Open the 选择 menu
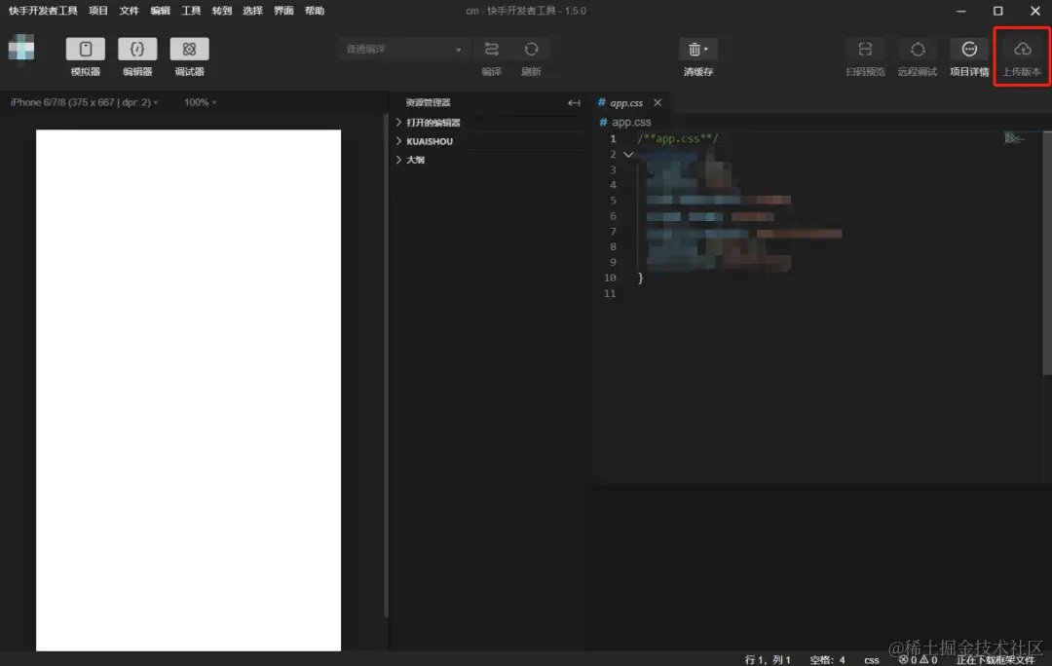This screenshot has height=666, width=1052. (x=252, y=11)
